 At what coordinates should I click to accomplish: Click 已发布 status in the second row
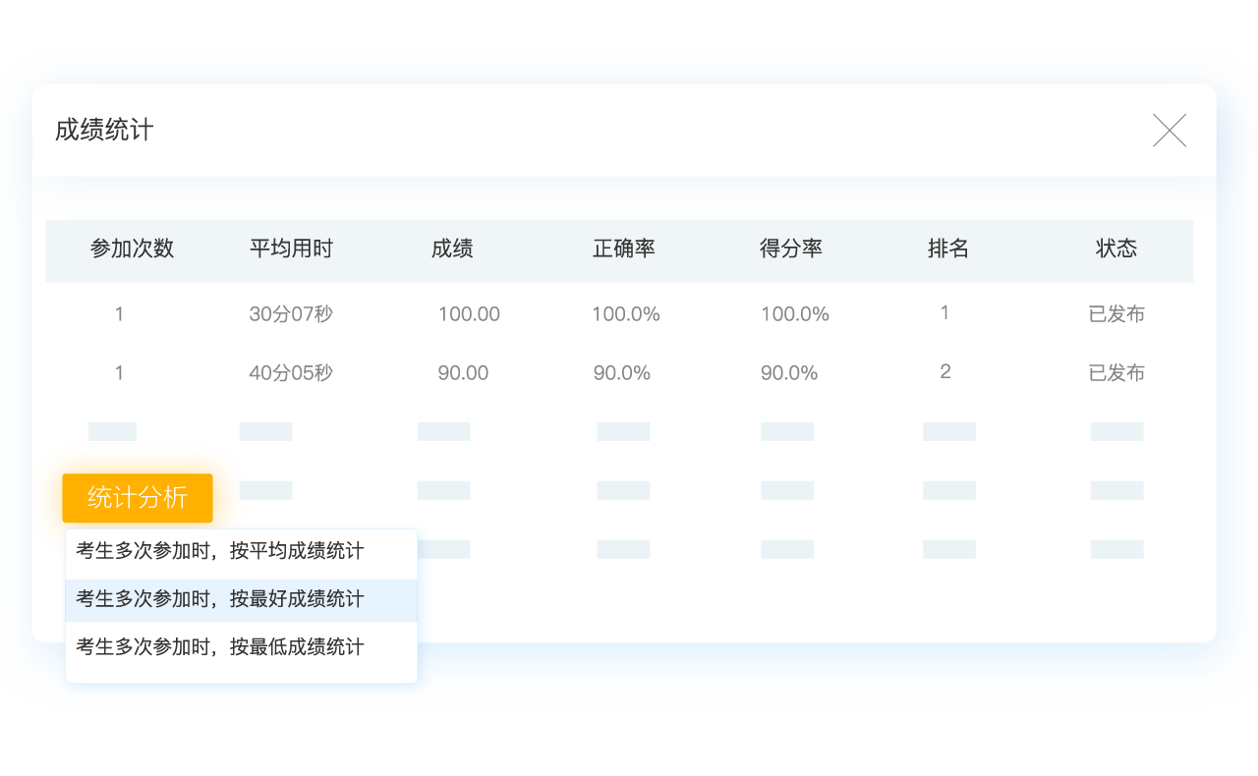point(1116,373)
